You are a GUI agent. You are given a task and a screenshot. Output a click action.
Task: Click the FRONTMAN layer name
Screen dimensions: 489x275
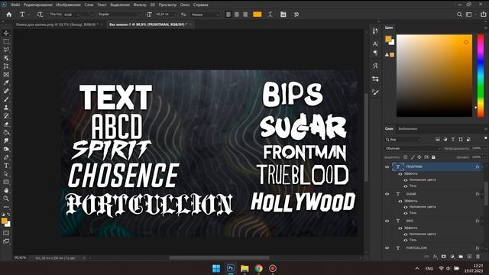tap(414, 167)
